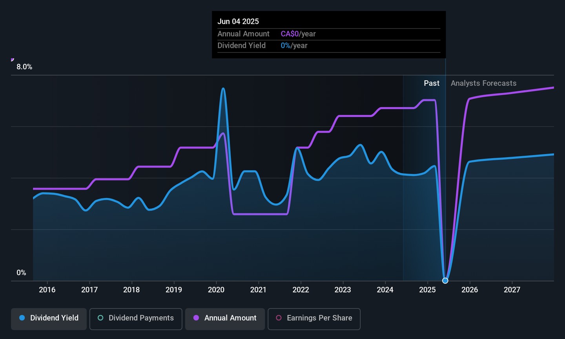Click the blue dot in Dividend Yield legend
565x339 pixels.
(x=22, y=318)
